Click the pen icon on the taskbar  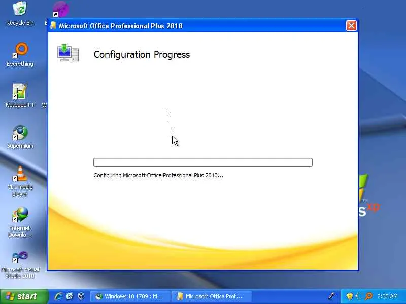pos(332,296)
